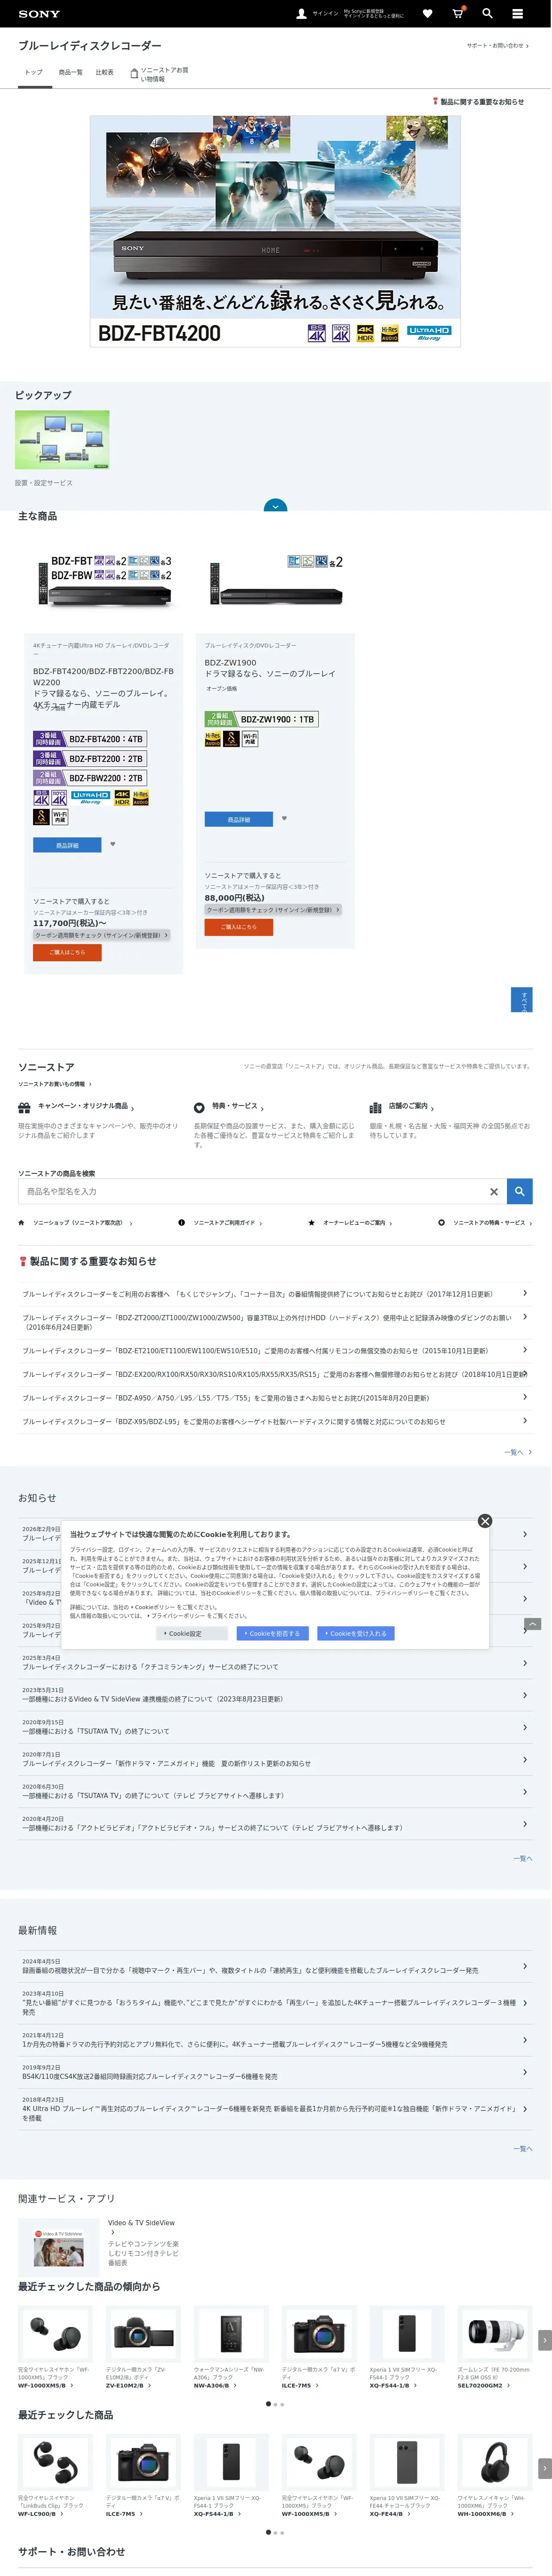Open オーナーレビューのご案内 star link
Image resolution: width=552 pixels, height=2576 pixels.
pyautogui.click(x=350, y=1223)
